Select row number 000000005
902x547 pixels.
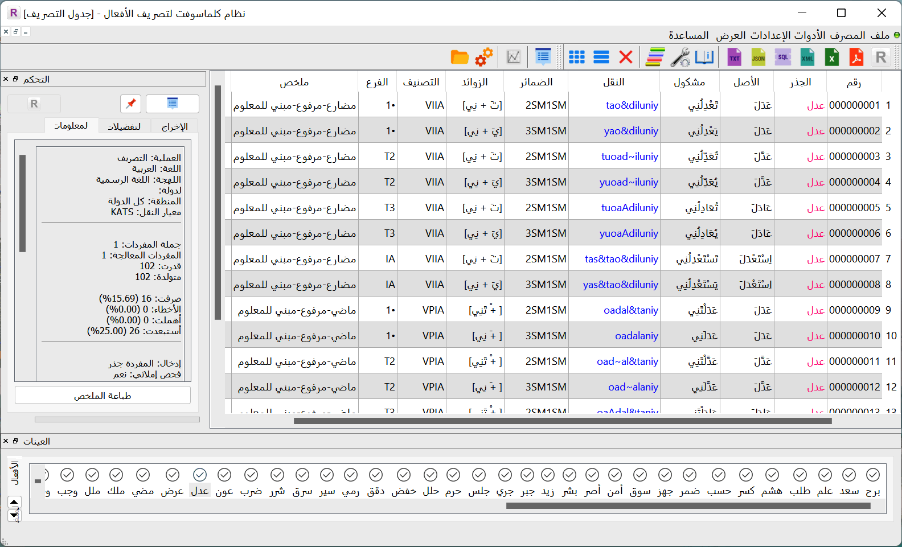pyautogui.click(x=854, y=208)
